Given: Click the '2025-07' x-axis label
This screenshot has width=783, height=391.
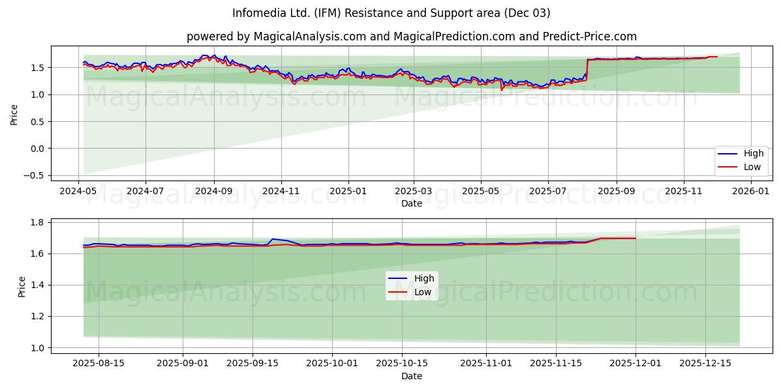Looking at the screenshot, I should [x=548, y=191].
